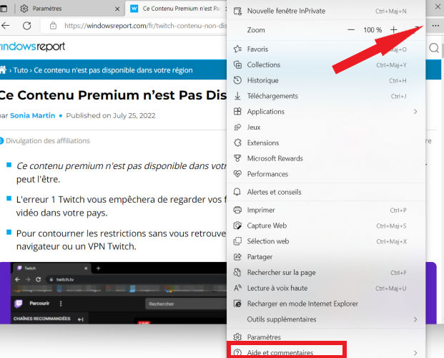Viewport: 444px width, 358px height.
Task: Click the Internet Explorer mode icon
Action: (237, 304)
